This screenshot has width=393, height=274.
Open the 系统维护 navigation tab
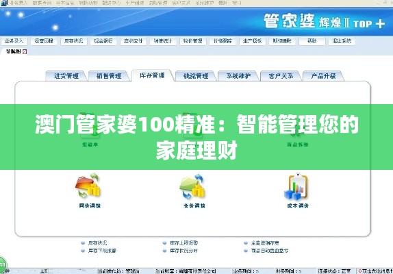click(238, 76)
